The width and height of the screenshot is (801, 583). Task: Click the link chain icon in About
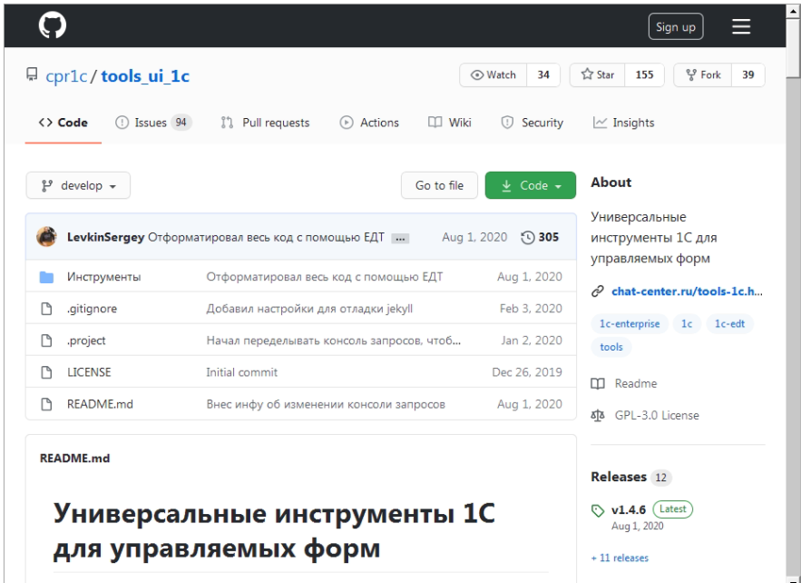[598, 291]
